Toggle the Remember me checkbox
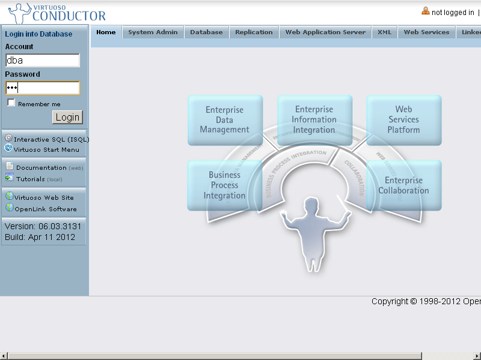Screen dimensions: 481x360 (11, 103)
